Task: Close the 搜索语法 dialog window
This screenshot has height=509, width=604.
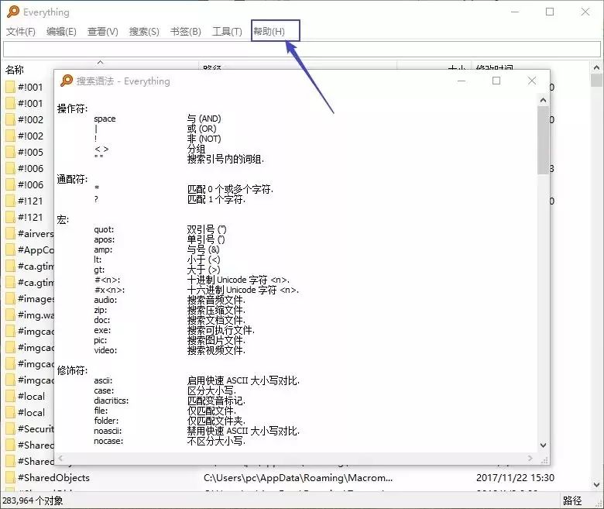Action: (532, 81)
